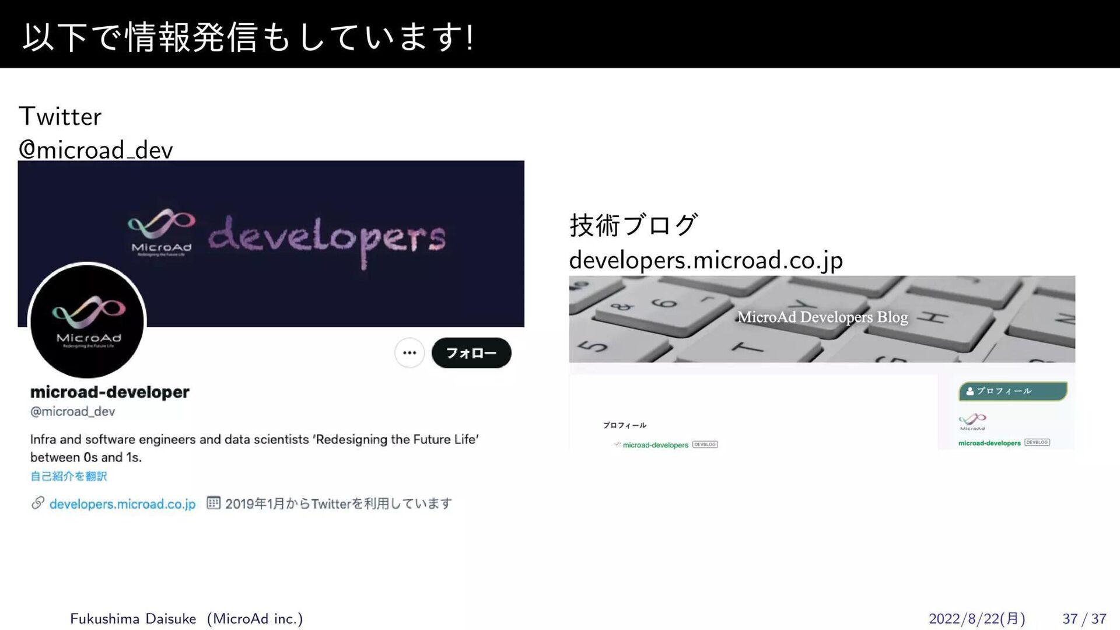Click the calendar icon beside join date
The image size is (1120, 630).
coord(213,503)
